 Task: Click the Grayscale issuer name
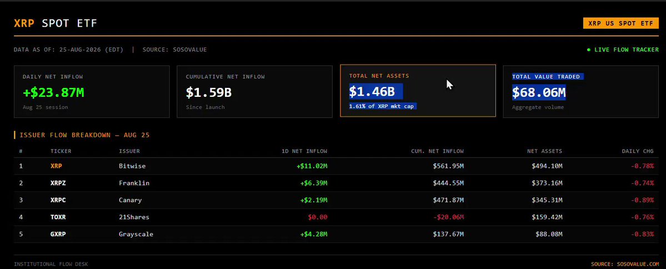tap(136, 234)
